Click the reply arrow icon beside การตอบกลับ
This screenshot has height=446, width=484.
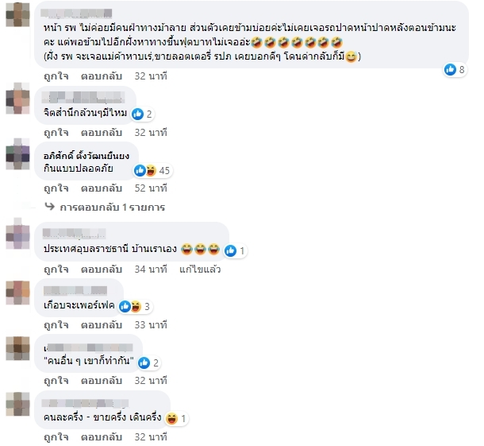[50, 206]
